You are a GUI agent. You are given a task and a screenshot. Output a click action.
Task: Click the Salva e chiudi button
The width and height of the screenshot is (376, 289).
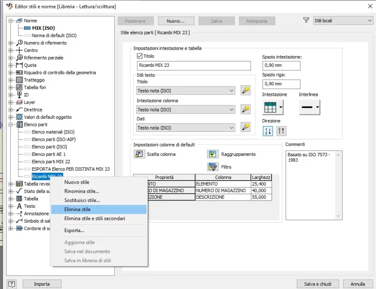click(318, 284)
